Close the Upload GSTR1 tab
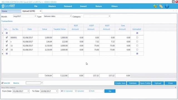The width and height of the screenshot is (178, 100). coord(40,11)
